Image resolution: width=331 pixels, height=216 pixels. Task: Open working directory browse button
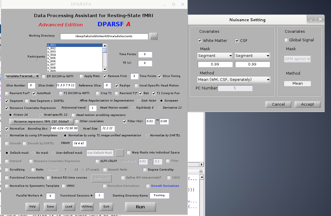[153, 36]
